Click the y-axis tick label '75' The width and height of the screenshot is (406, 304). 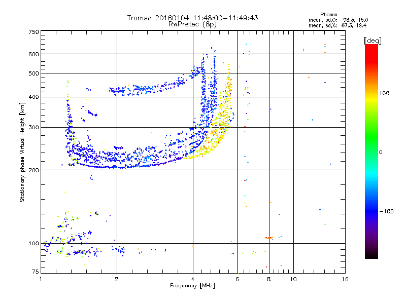(x=36, y=272)
